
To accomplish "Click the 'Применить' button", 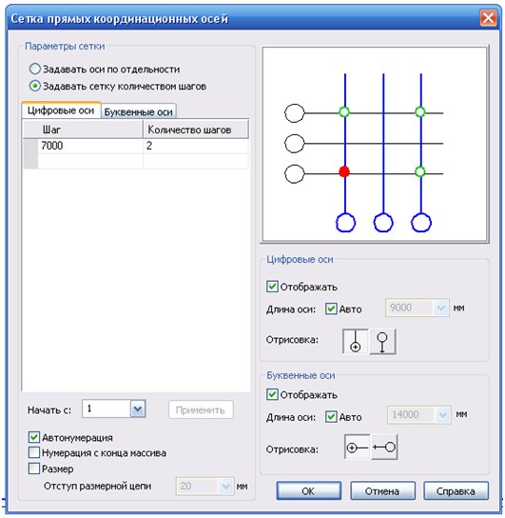I will coord(201,410).
